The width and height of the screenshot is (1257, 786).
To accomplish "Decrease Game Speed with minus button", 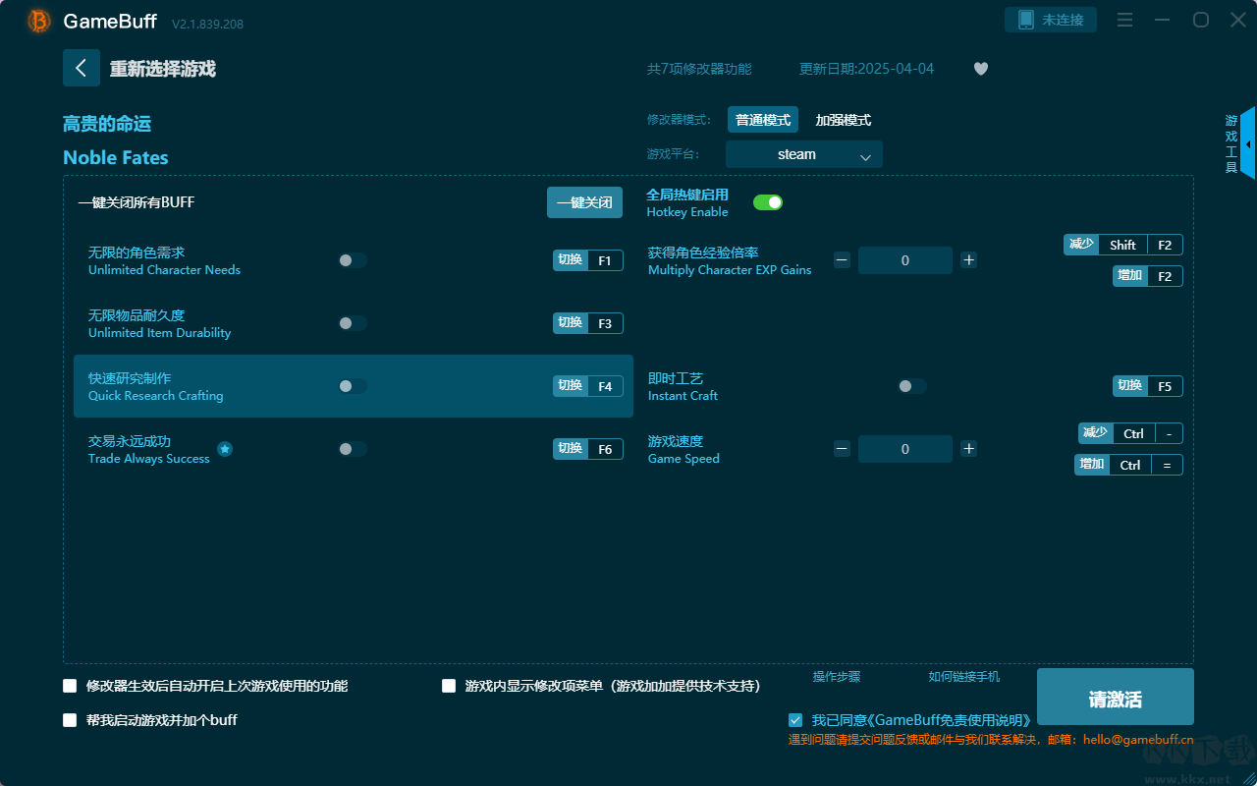I will [x=842, y=449].
